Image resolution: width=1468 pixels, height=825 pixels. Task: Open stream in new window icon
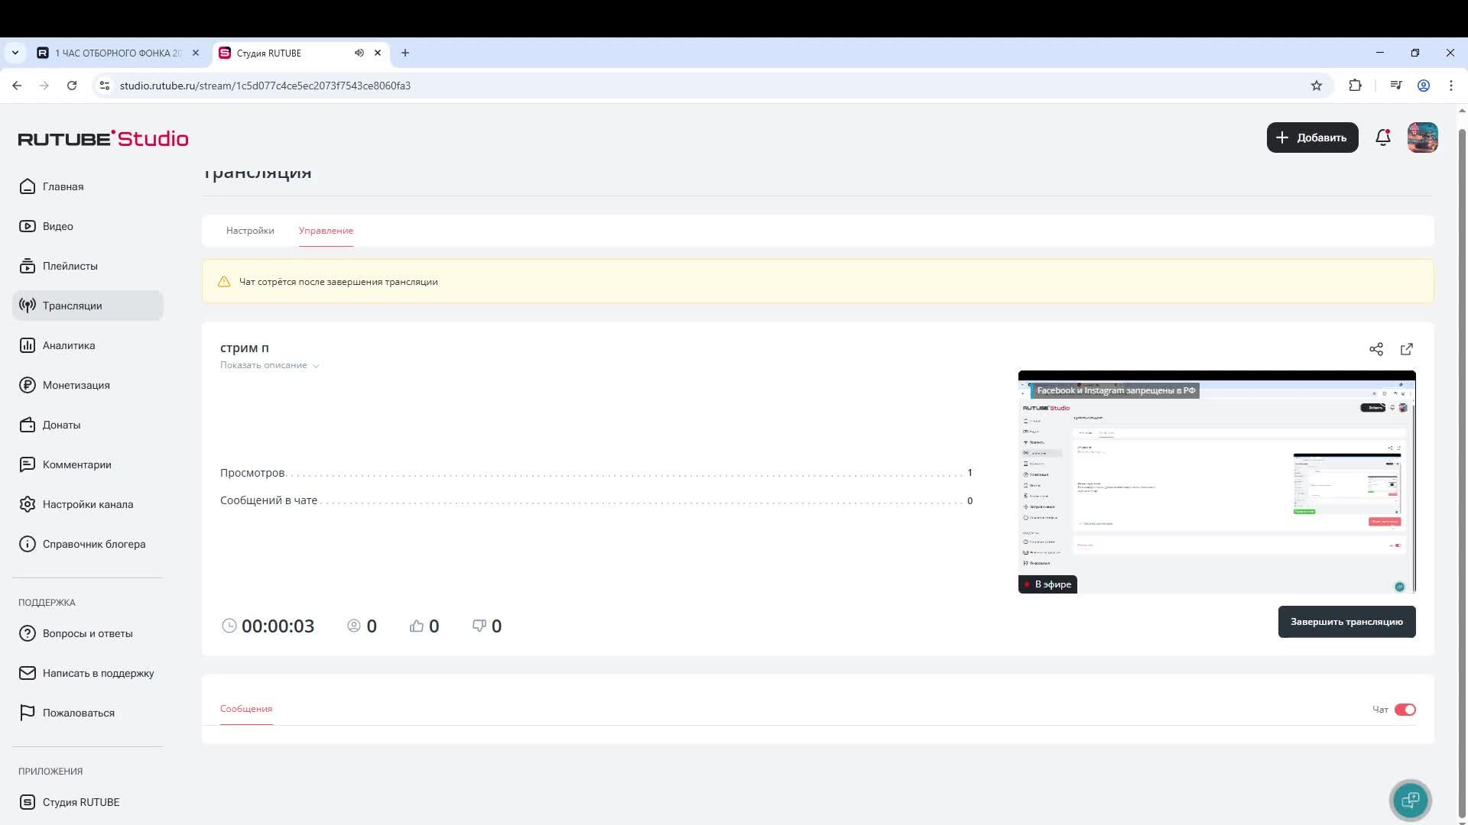point(1407,349)
